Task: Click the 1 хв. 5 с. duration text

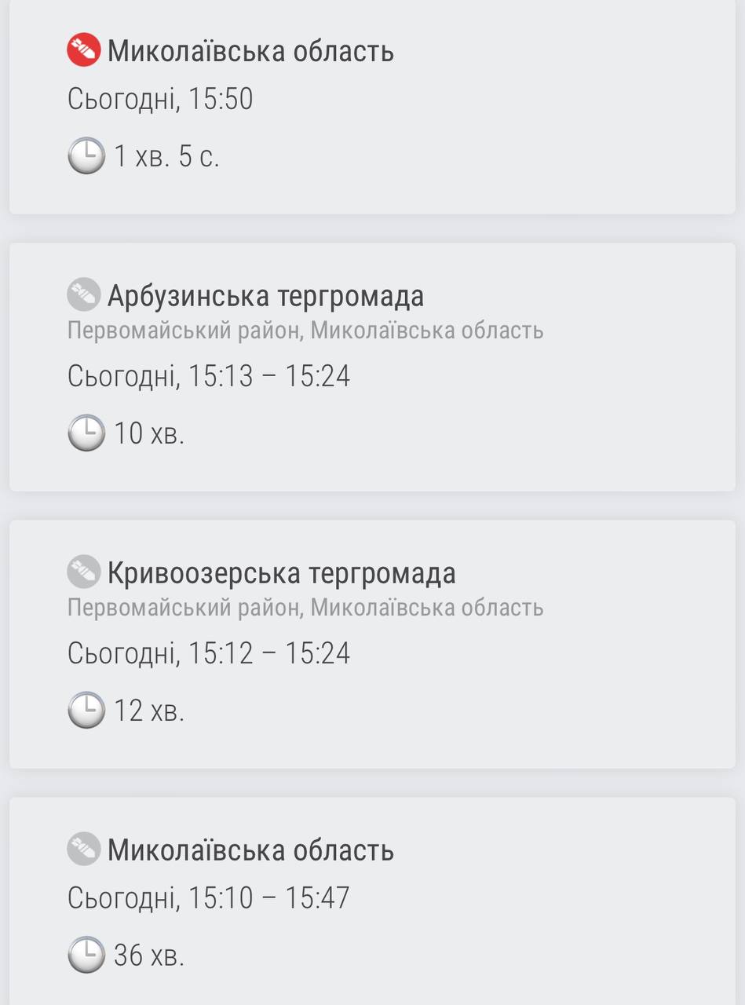Action: 166,156
